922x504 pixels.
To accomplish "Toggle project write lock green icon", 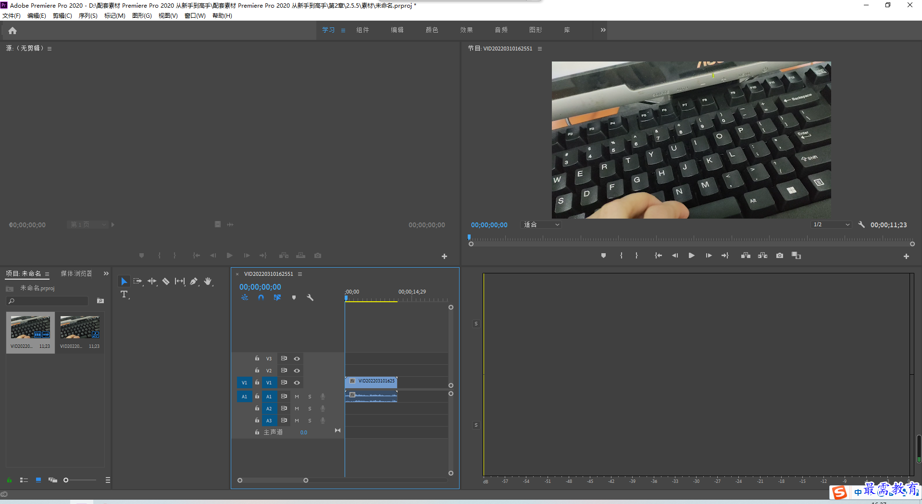I will (9, 480).
